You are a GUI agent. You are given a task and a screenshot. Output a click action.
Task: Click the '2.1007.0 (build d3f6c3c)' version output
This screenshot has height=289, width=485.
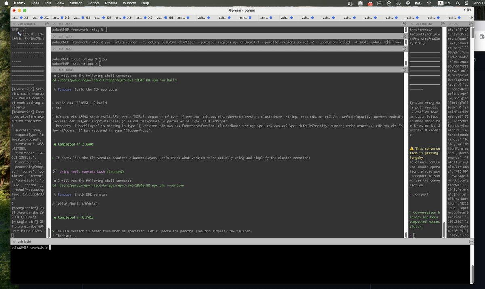point(75,203)
